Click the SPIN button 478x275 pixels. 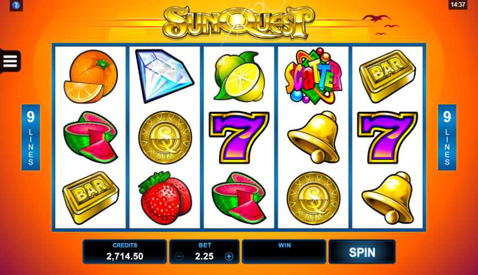[362, 252]
